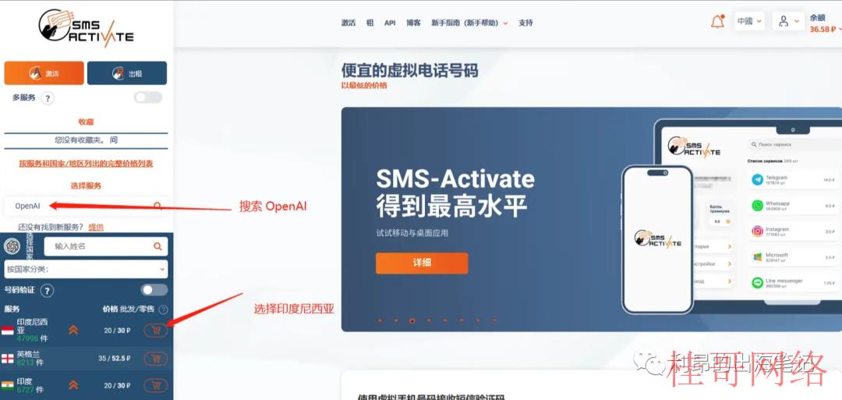Click the SMS-Activate logo

click(86, 27)
